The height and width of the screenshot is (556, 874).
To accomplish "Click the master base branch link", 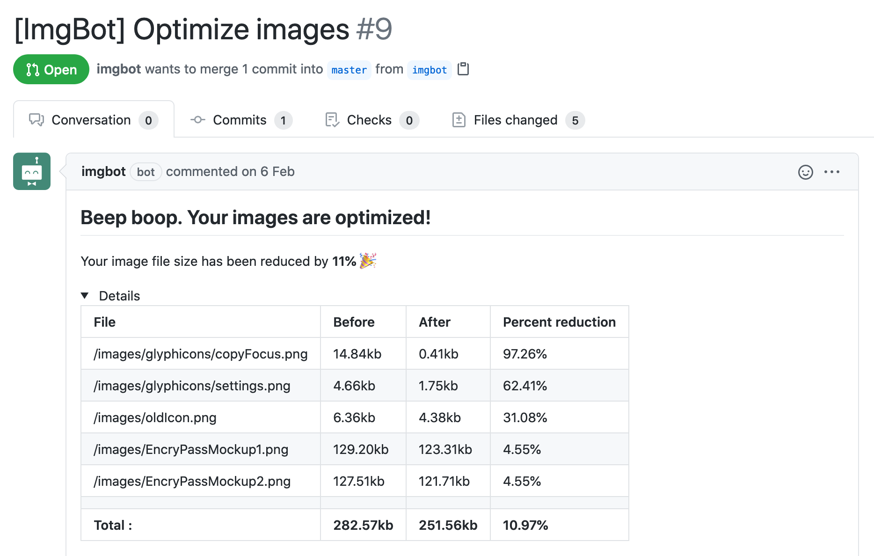I will point(349,70).
